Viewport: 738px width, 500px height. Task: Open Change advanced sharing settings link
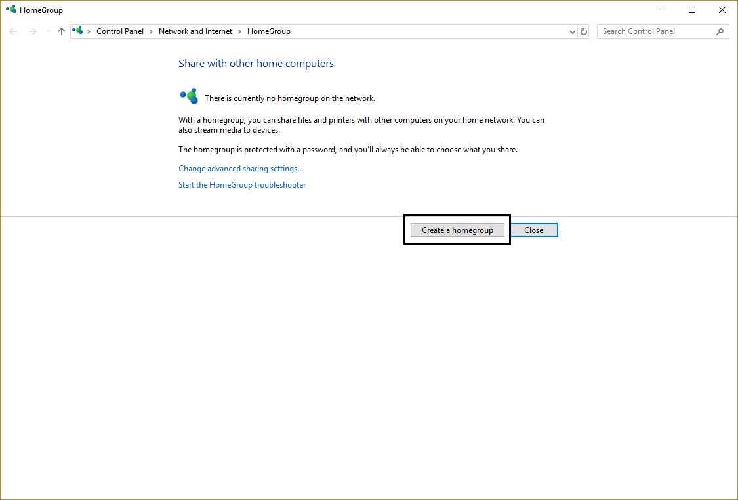coord(241,169)
